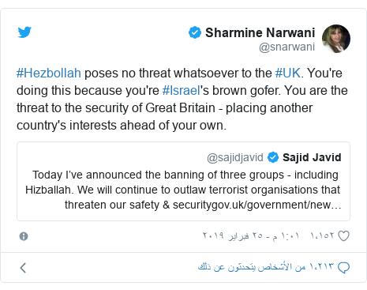The image size is (367, 290).
Task: Open the Sharmine Narwani display name
Action: [260, 32]
